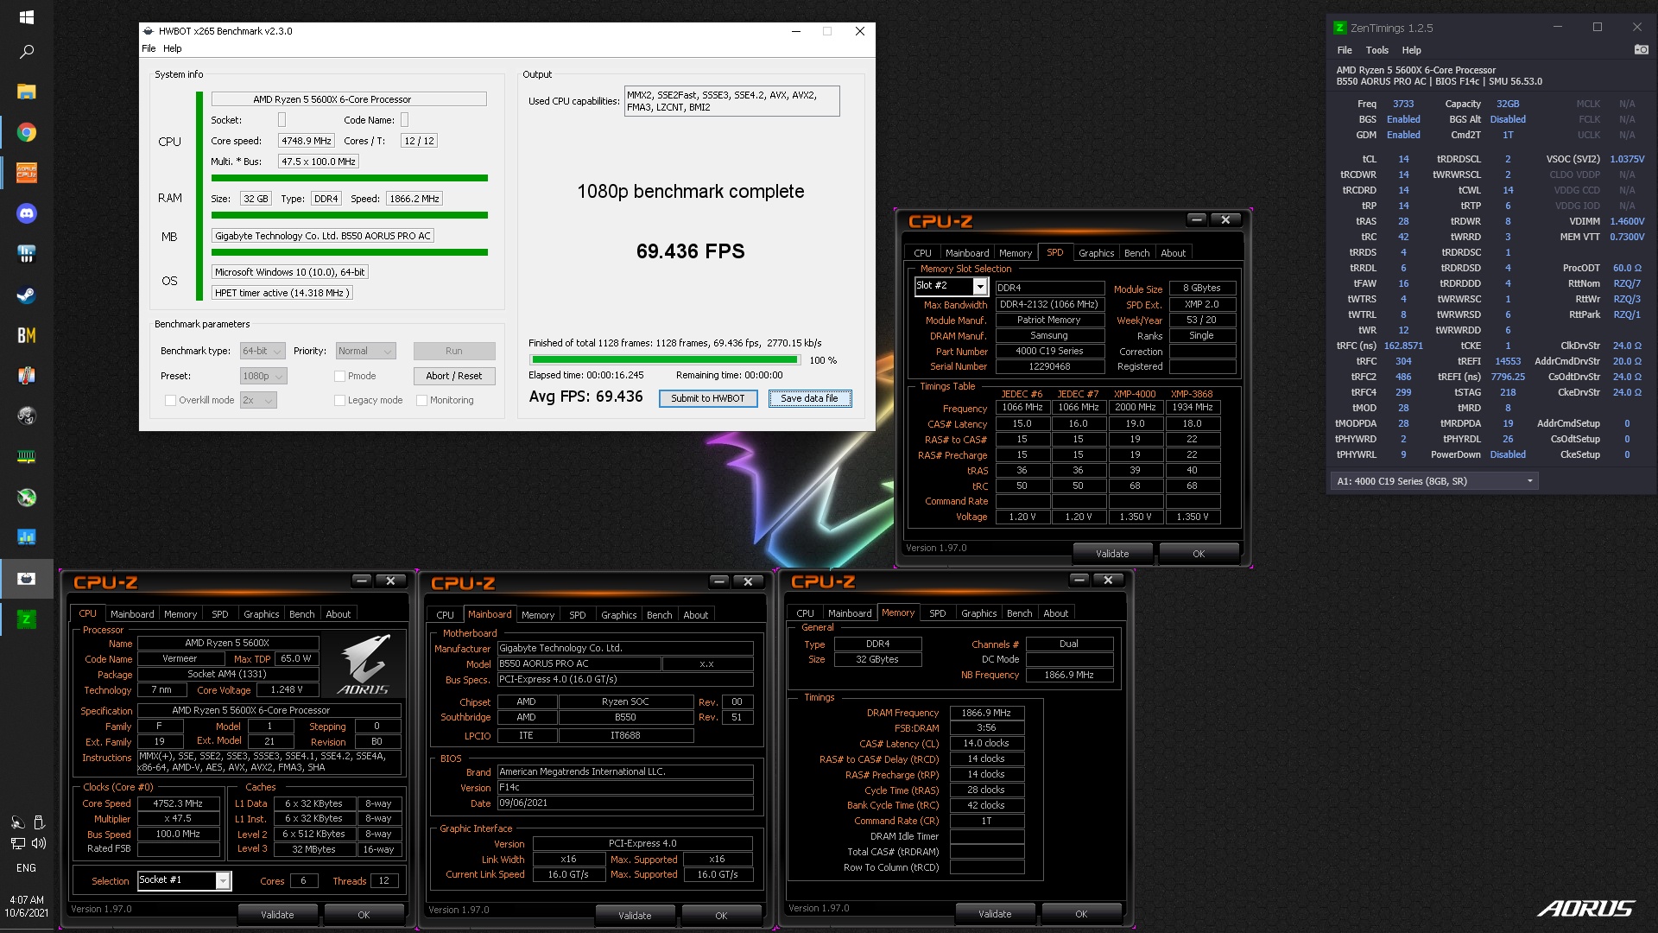Open the white grid tool taskbar icon

(x=26, y=254)
